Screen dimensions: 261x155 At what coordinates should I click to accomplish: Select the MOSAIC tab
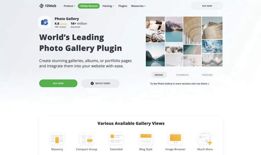pos(159,75)
